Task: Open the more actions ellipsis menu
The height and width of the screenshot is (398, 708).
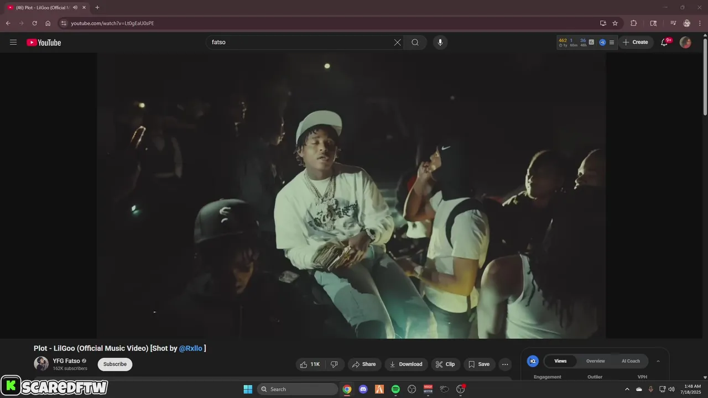Action: [x=505, y=364]
